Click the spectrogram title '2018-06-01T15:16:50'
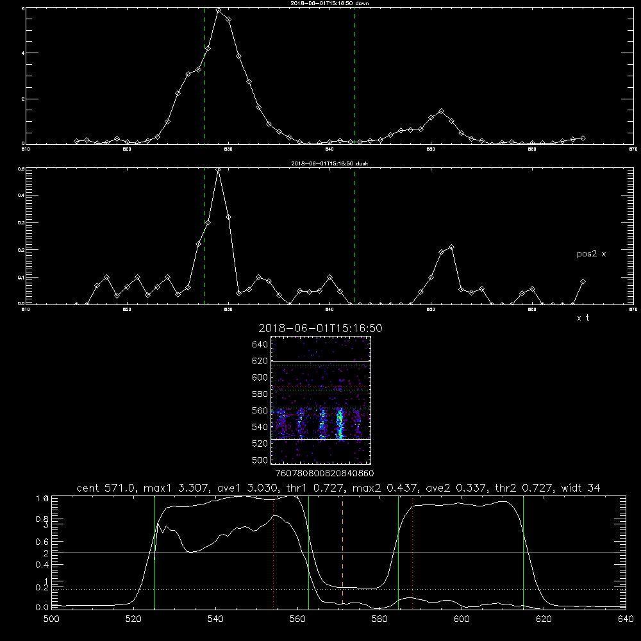Screen dimensions: 641x641 click(320, 328)
